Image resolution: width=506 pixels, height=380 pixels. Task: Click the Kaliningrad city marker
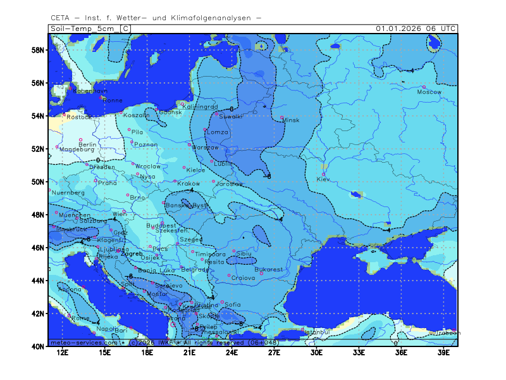pyautogui.click(x=182, y=104)
